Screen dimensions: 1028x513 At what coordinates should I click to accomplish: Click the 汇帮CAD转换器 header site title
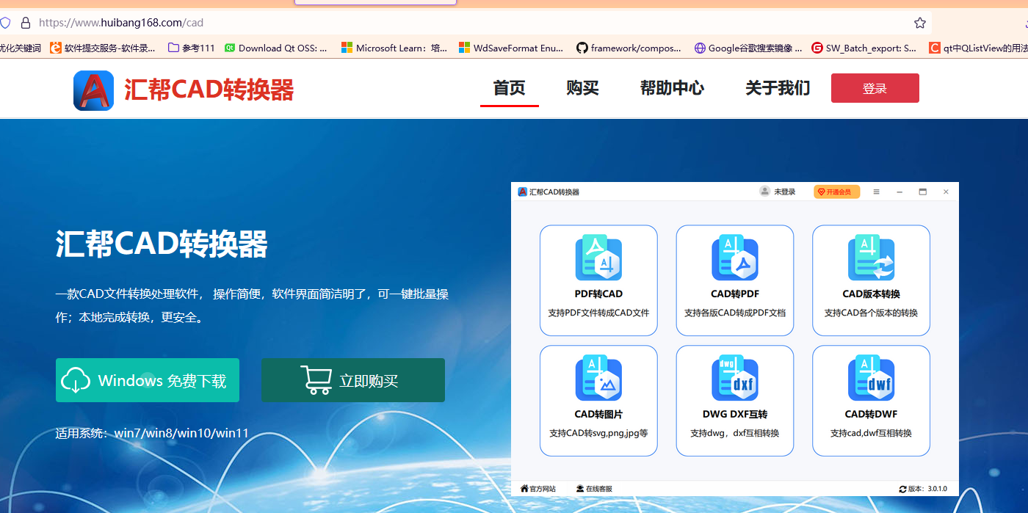(209, 90)
